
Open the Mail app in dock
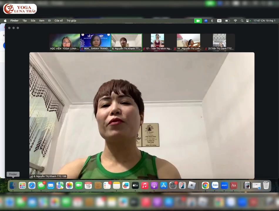coord(51,186)
